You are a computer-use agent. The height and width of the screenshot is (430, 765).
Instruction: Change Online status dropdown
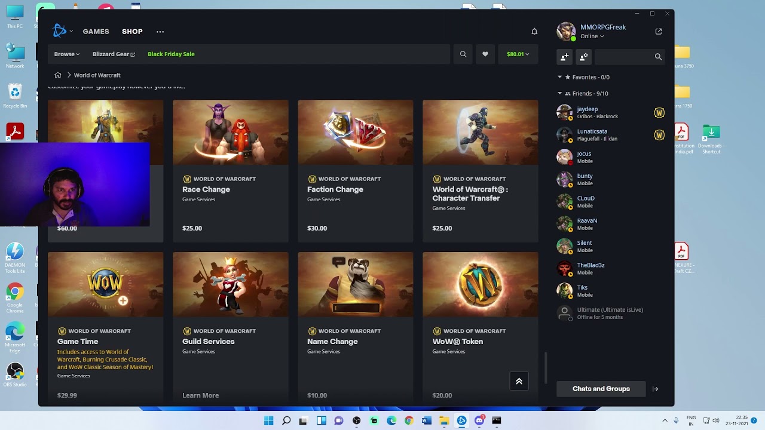[x=592, y=36]
